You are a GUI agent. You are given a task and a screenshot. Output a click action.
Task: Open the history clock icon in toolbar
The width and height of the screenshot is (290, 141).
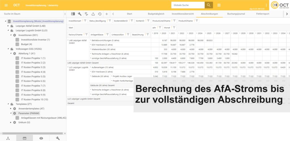[100, 14]
